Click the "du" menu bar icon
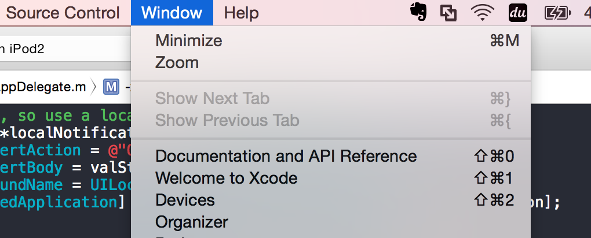Image resolution: width=591 pixels, height=238 pixels. (517, 13)
